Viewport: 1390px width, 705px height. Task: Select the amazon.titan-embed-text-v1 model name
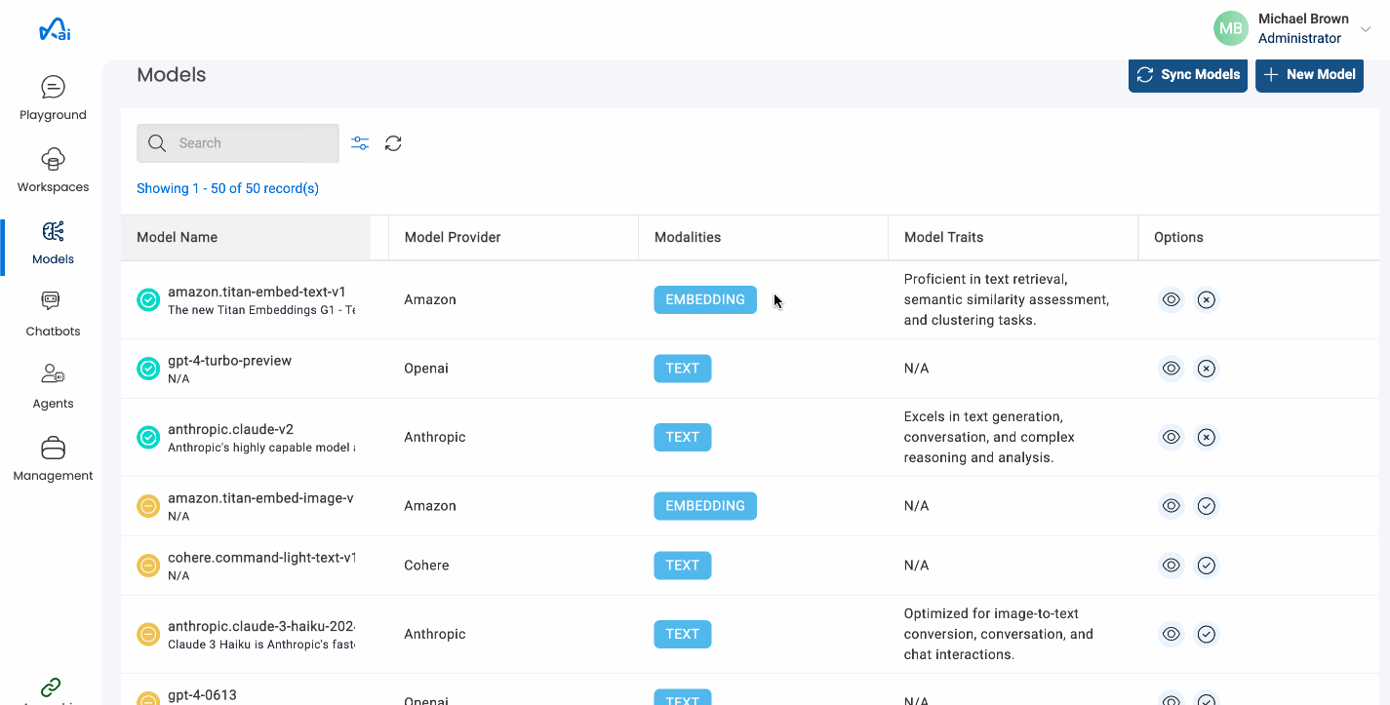257,292
